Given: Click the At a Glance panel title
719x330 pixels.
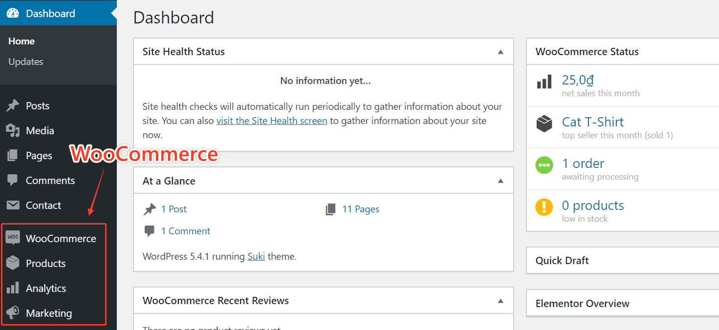Looking at the screenshot, I should pos(169,181).
